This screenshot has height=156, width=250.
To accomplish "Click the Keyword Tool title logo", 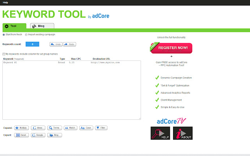I will [44, 14].
